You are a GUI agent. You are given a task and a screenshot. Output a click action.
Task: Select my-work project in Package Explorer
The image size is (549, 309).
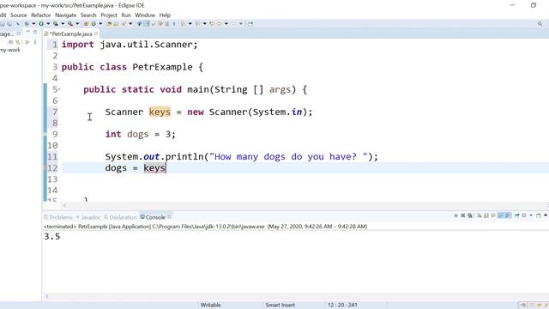click(10, 50)
